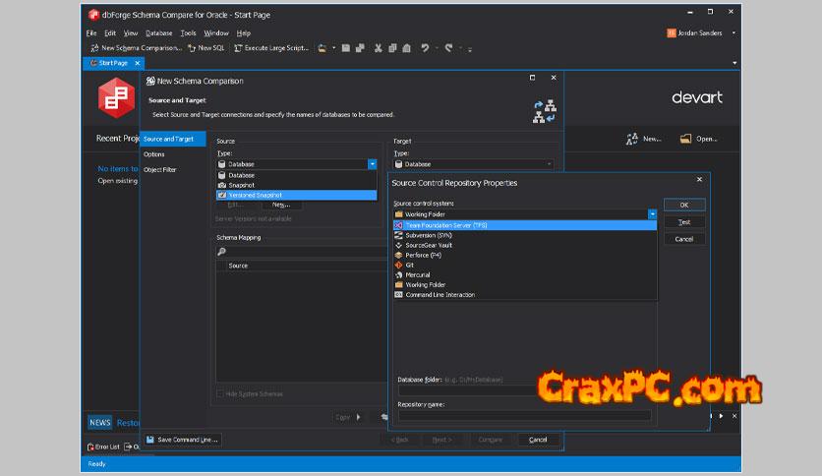Click the Save Command Line button

pyautogui.click(x=183, y=440)
